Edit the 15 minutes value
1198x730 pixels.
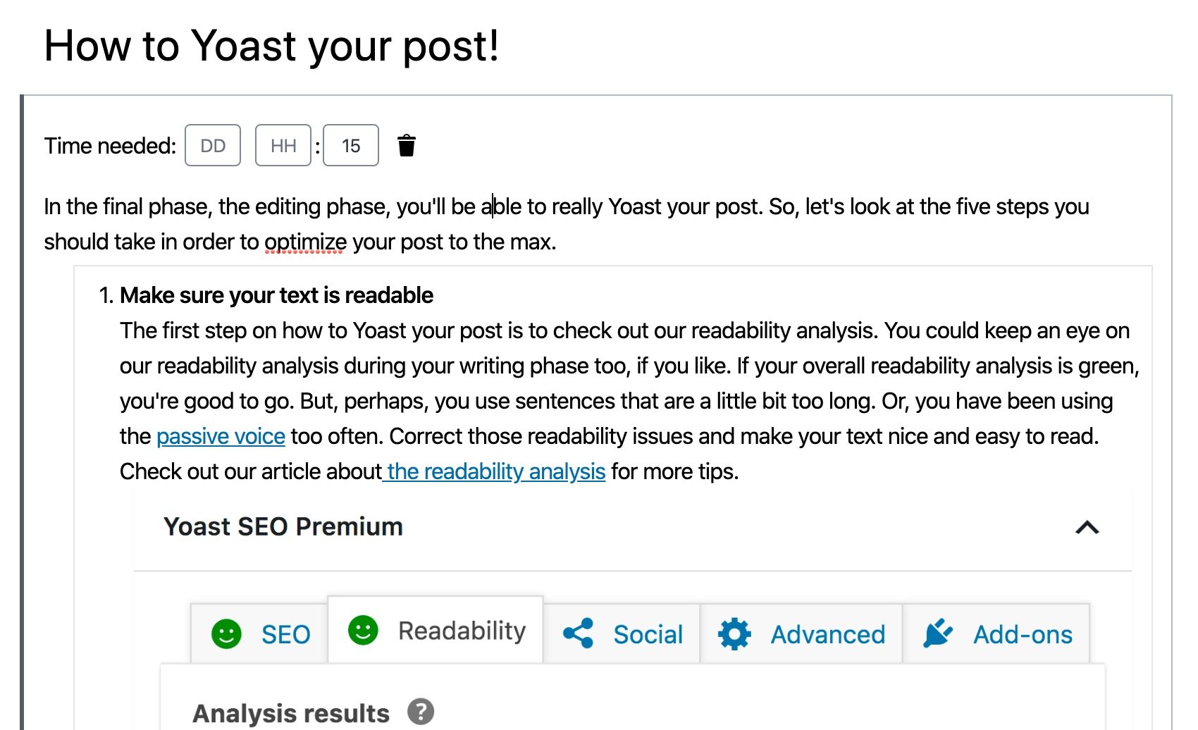[x=350, y=146]
